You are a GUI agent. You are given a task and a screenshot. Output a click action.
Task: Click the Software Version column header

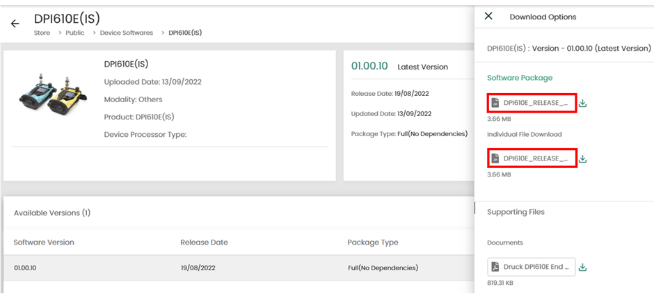point(44,242)
